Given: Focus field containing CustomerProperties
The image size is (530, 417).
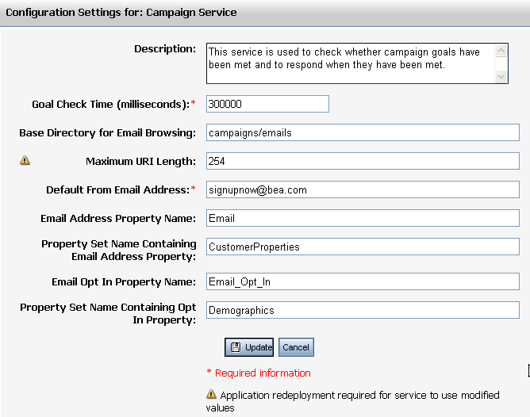Looking at the screenshot, I should click(x=363, y=247).
